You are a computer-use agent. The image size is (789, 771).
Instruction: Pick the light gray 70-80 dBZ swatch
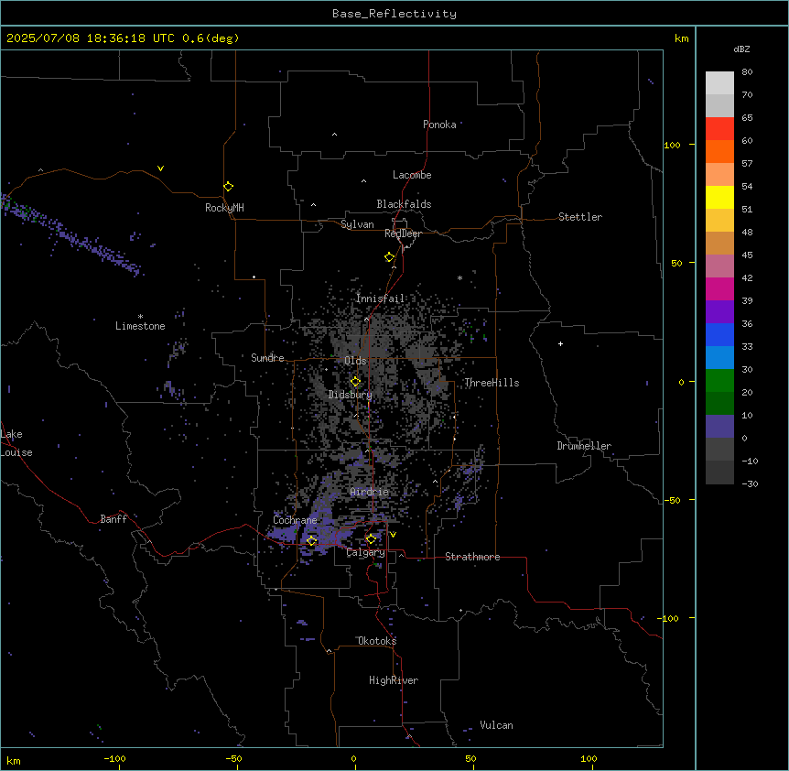pos(719,83)
